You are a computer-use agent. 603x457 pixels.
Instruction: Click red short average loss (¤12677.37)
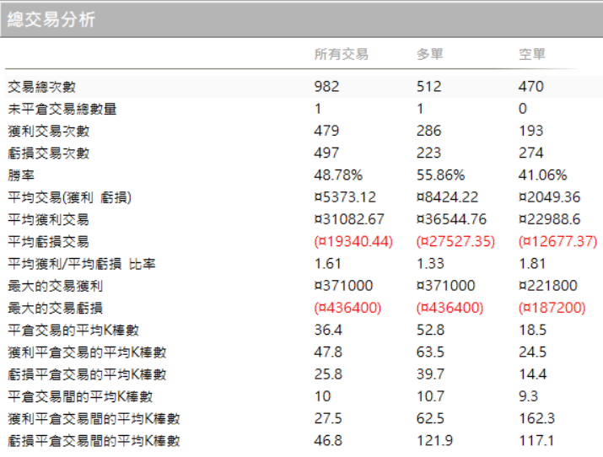[558, 242]
